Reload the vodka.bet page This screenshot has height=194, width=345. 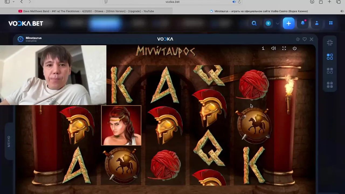(239, 2)
